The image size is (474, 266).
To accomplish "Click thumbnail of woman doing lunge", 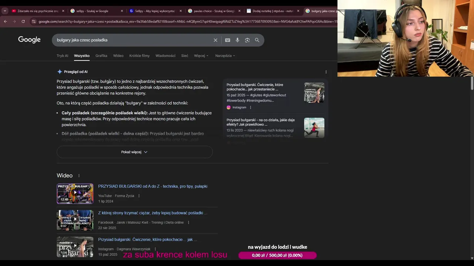I will (314, 127).
